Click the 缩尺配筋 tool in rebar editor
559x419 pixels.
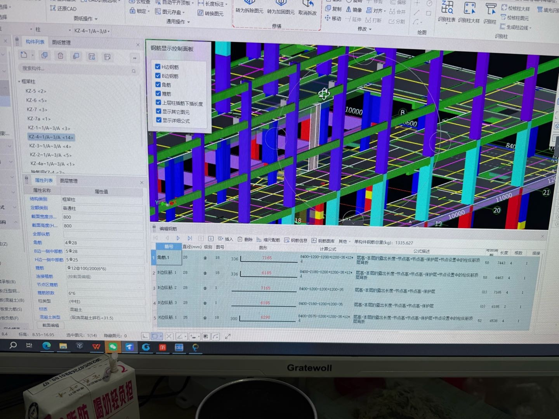[x=268, y=240]
